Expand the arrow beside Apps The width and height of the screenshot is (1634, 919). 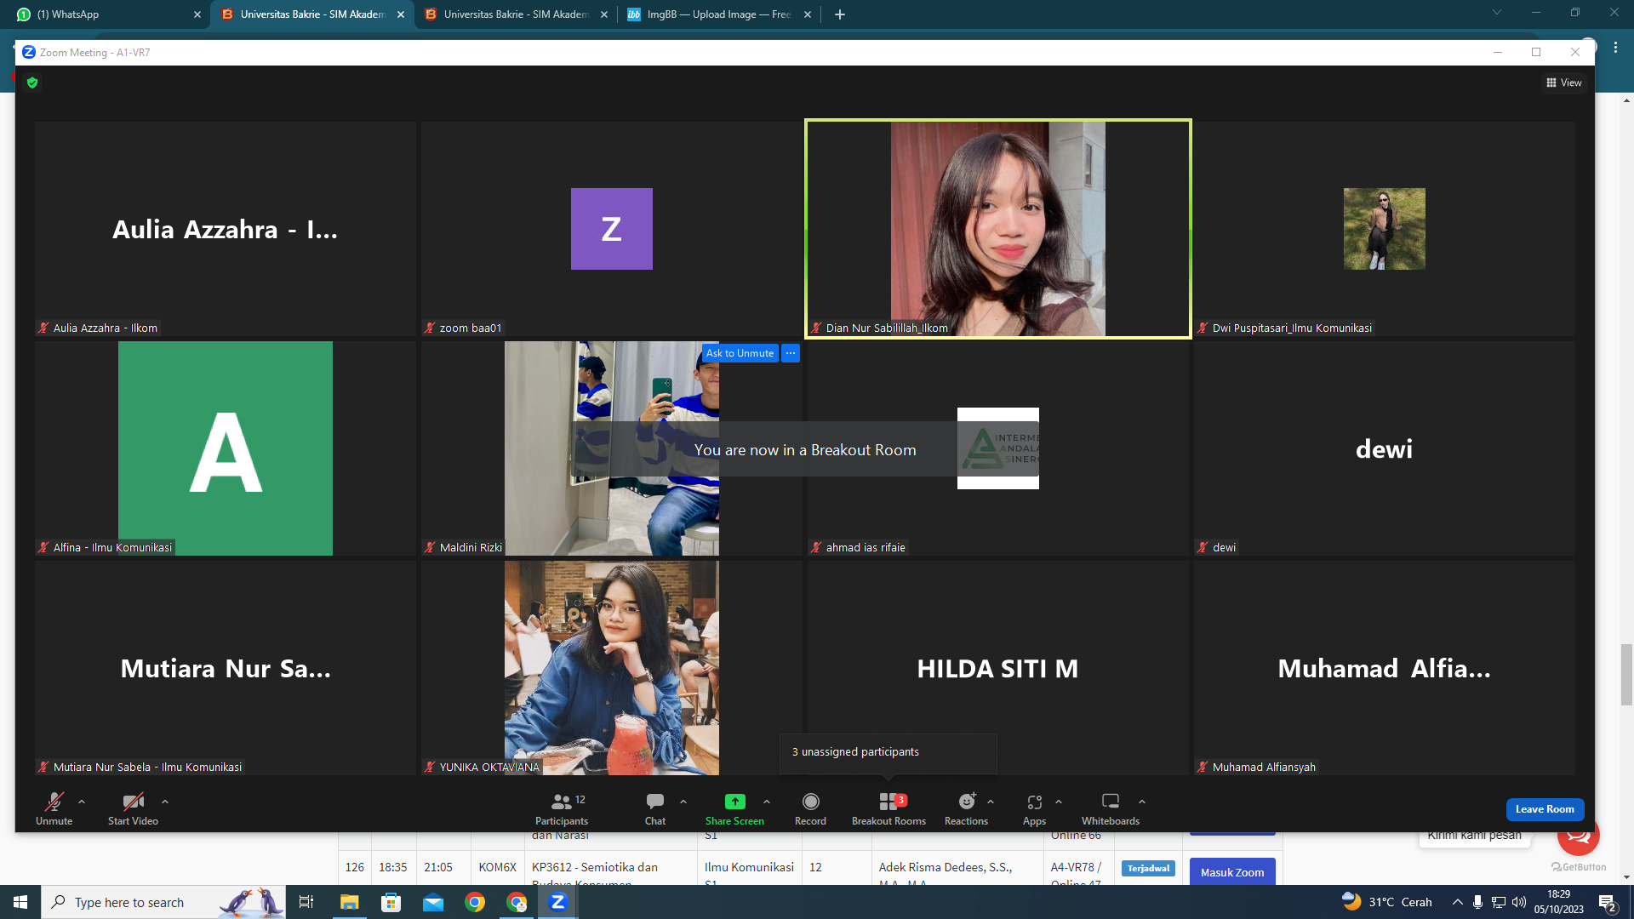coord(1059,802)
